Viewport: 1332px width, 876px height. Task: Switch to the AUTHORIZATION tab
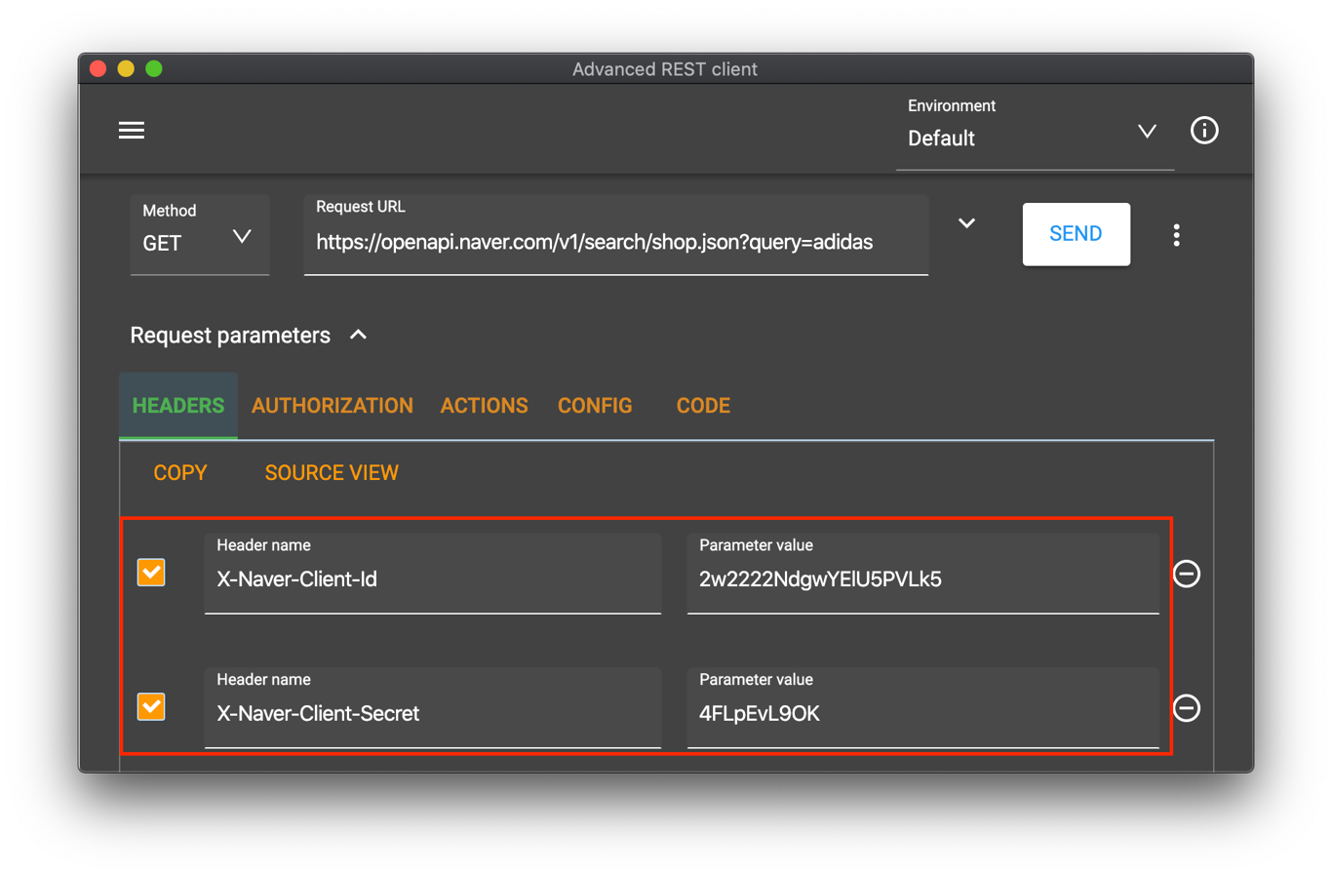[x=333, y=406]
